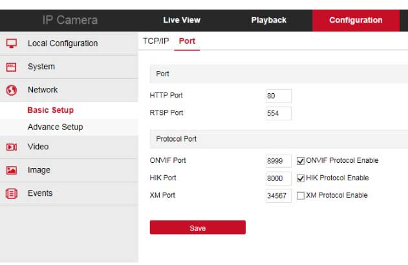The image size is (408, 265).
Task: Open the Live View tab
Action: point(182,20)
